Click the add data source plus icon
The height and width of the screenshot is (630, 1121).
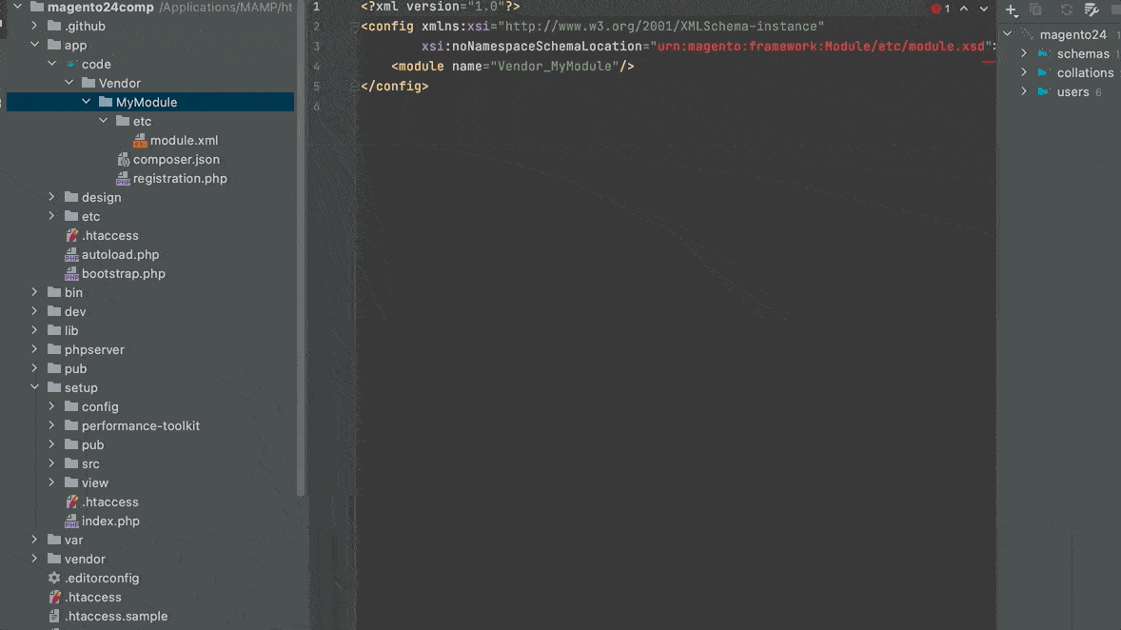tap(1011, 10)
